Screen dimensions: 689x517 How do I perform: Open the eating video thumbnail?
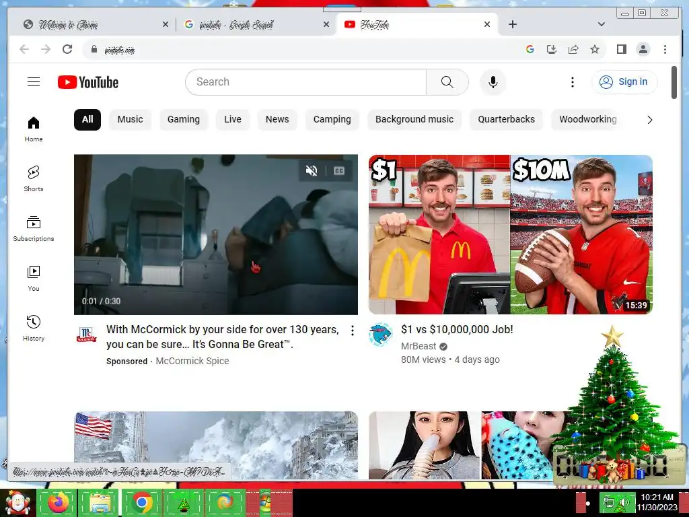tap(462, 445)
